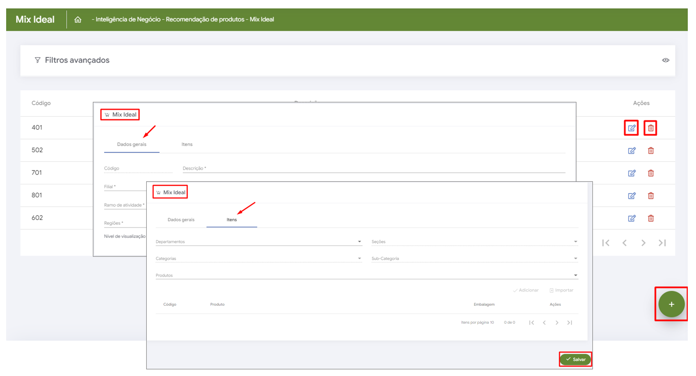The image size is (696, 376).
Task: Edit the mix with code 801
Action: click(631, 196)
